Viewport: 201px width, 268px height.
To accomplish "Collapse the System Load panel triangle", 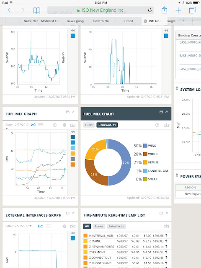I will [x=177, y=88].
